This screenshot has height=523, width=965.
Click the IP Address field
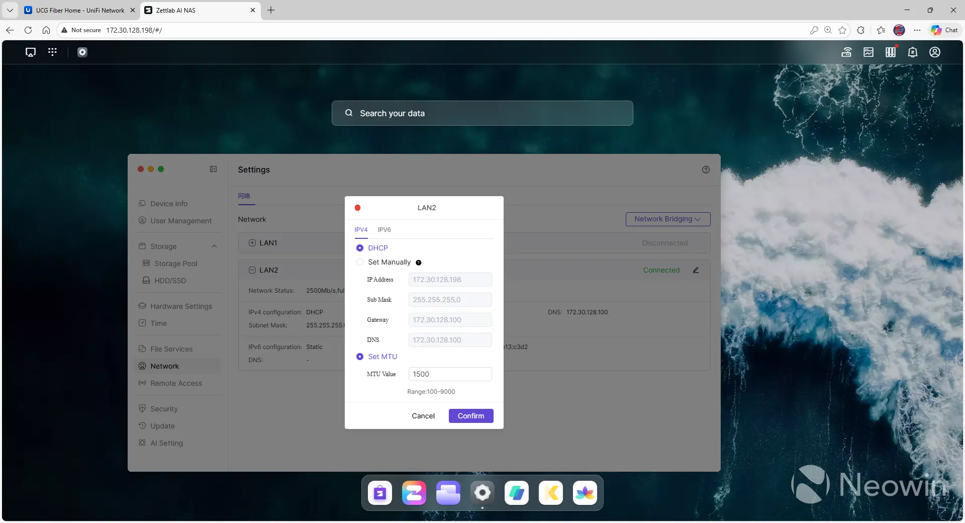pos(450,280)
